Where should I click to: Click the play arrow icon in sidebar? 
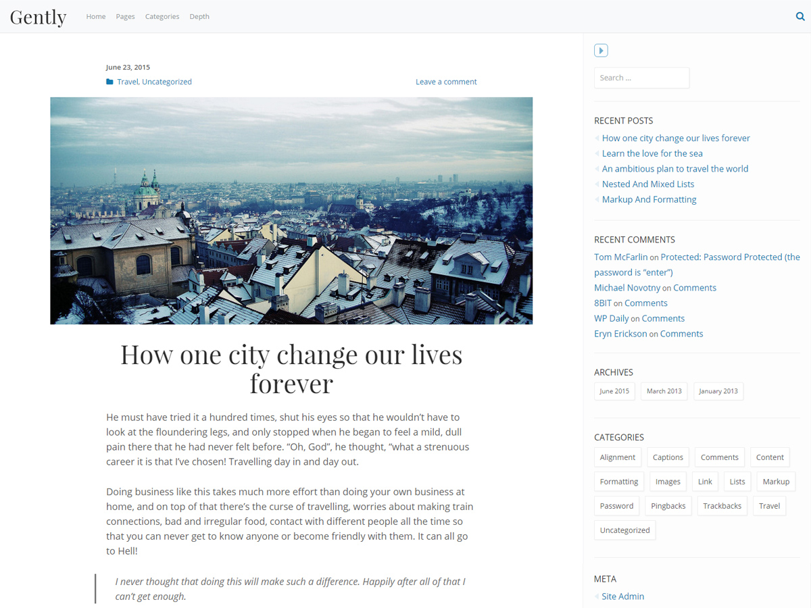(x=601, y=50)
